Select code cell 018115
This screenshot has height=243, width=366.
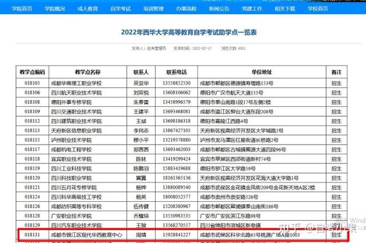(32, 140)
